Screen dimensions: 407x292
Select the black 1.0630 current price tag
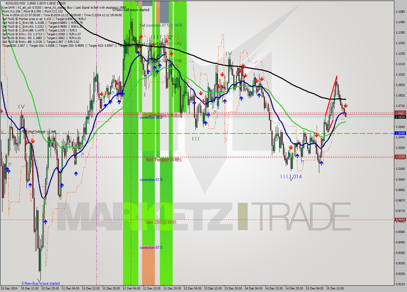(400, 117)
